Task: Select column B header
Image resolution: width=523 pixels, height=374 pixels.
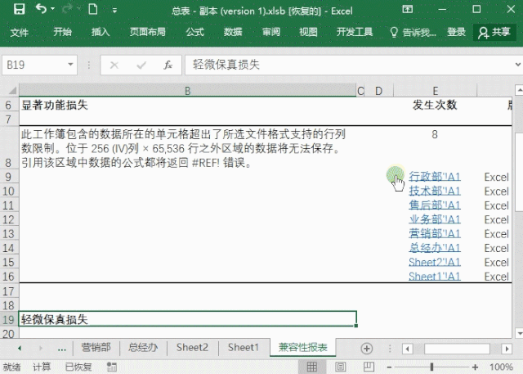Action: click(188, 91)
